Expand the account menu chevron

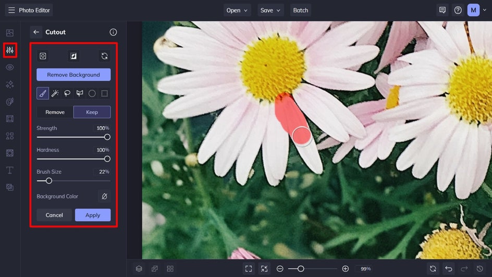click(x=485, y=10)
